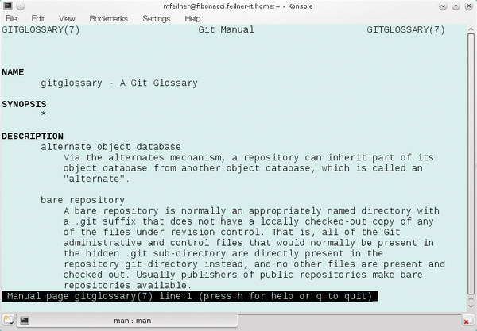The height and width of the screenshot is (331, 477).
Task: Click the 'NAME' section heading
Action: (x=13, y=72)
